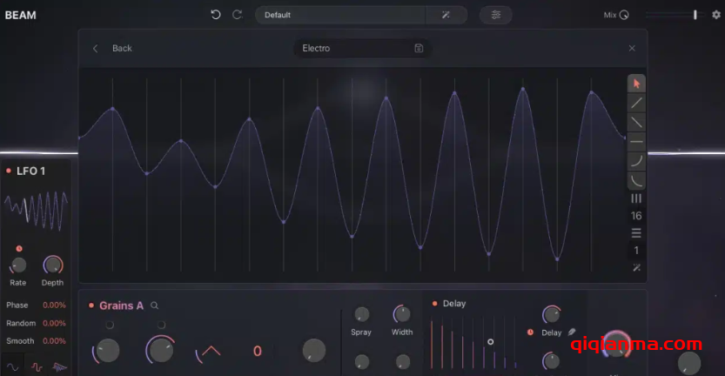Select the concave curve tool
Viewport: 725px width, 376px height.
click(636, 180)
